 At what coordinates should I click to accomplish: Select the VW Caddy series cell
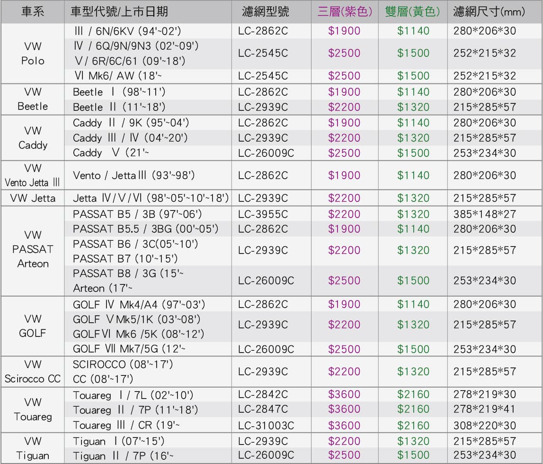[33, 137]
